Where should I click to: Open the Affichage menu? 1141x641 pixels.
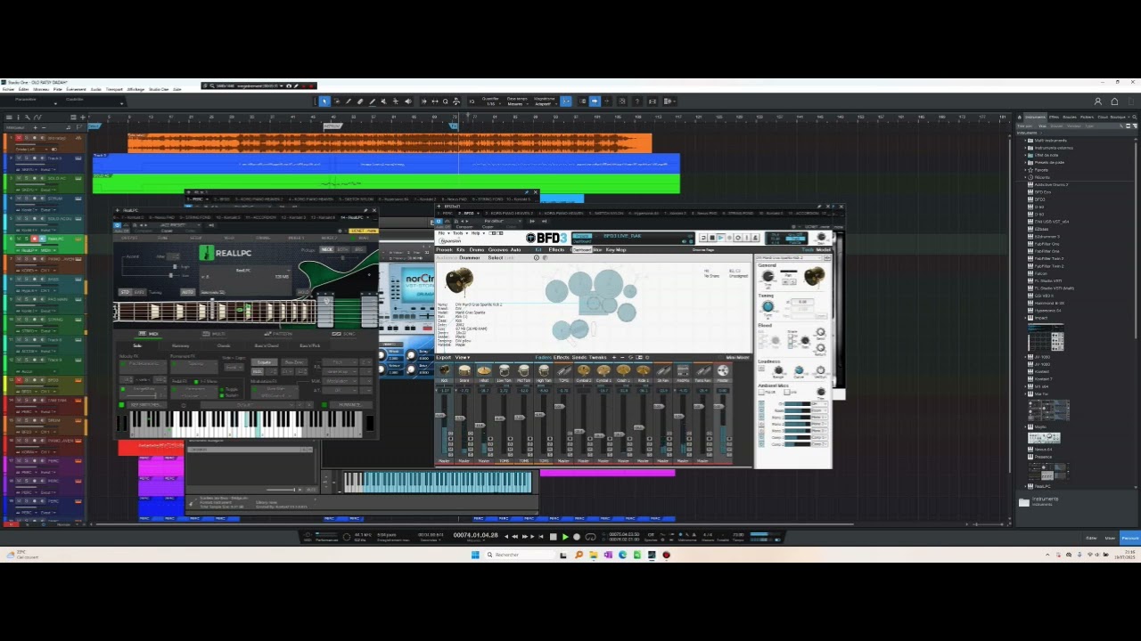(135, 89)
